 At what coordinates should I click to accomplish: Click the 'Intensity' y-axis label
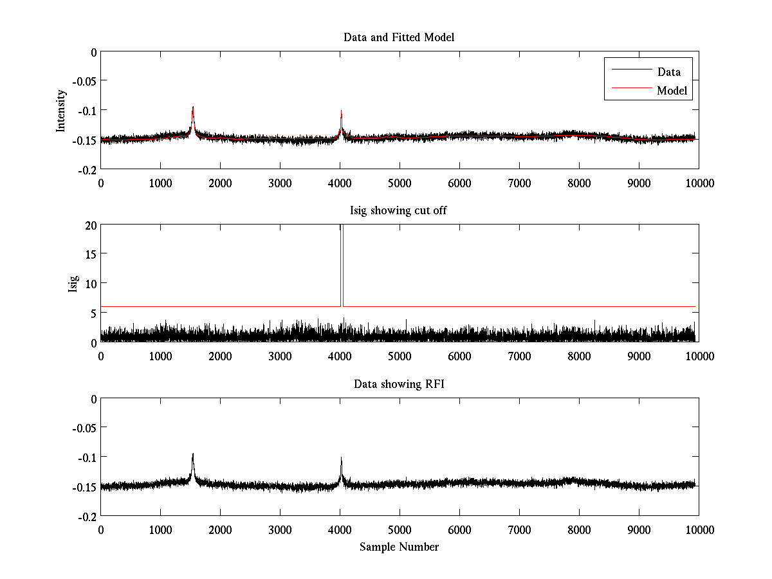point(61,110)
